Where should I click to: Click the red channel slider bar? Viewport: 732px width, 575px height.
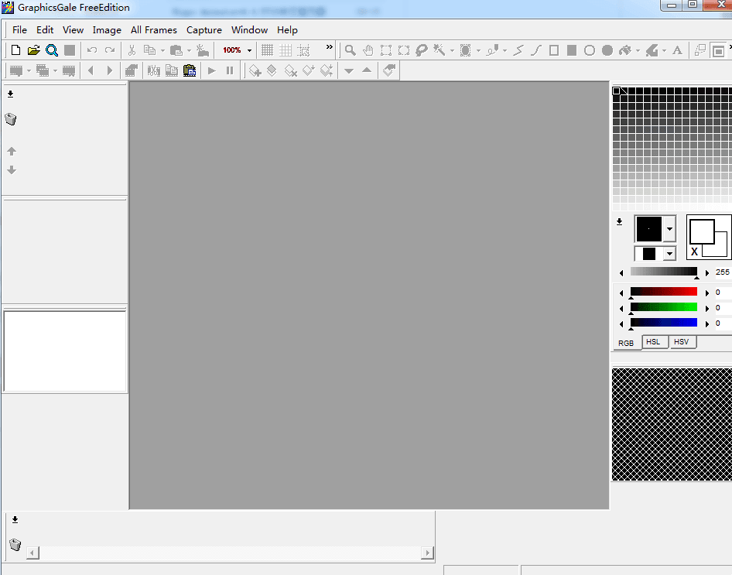pos(663,292)
